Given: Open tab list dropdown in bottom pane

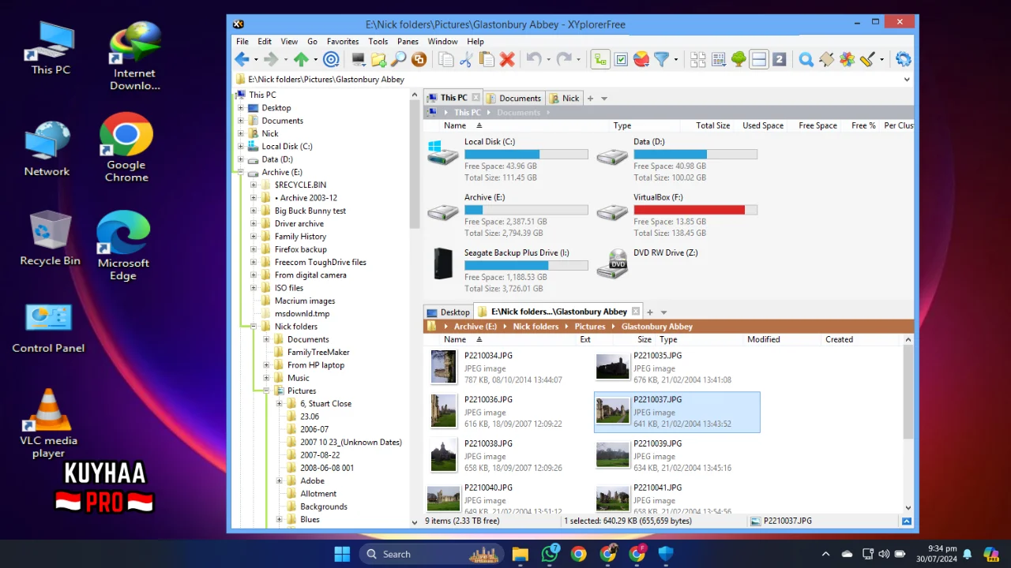Looking at the screenshot, I should [x=663, y=312].
